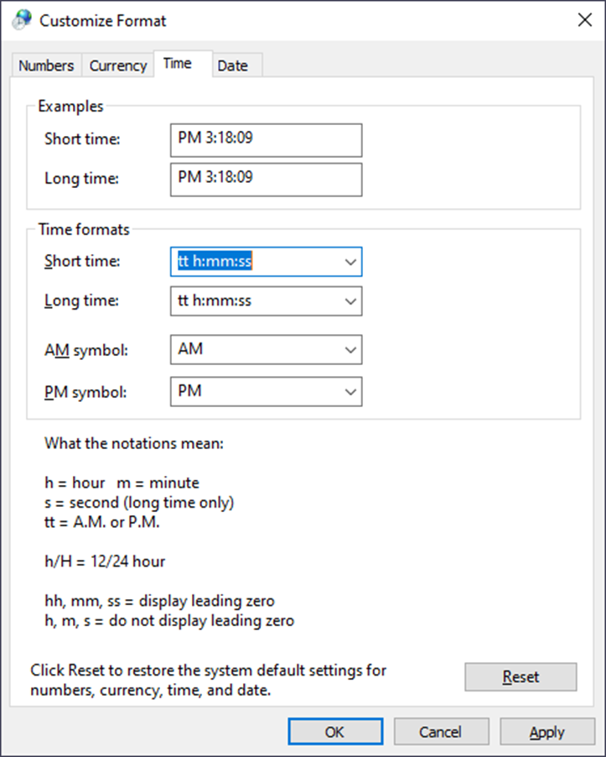Open the Short time format dropdown
Screen dimensions: 606x757
pos(351,261)
